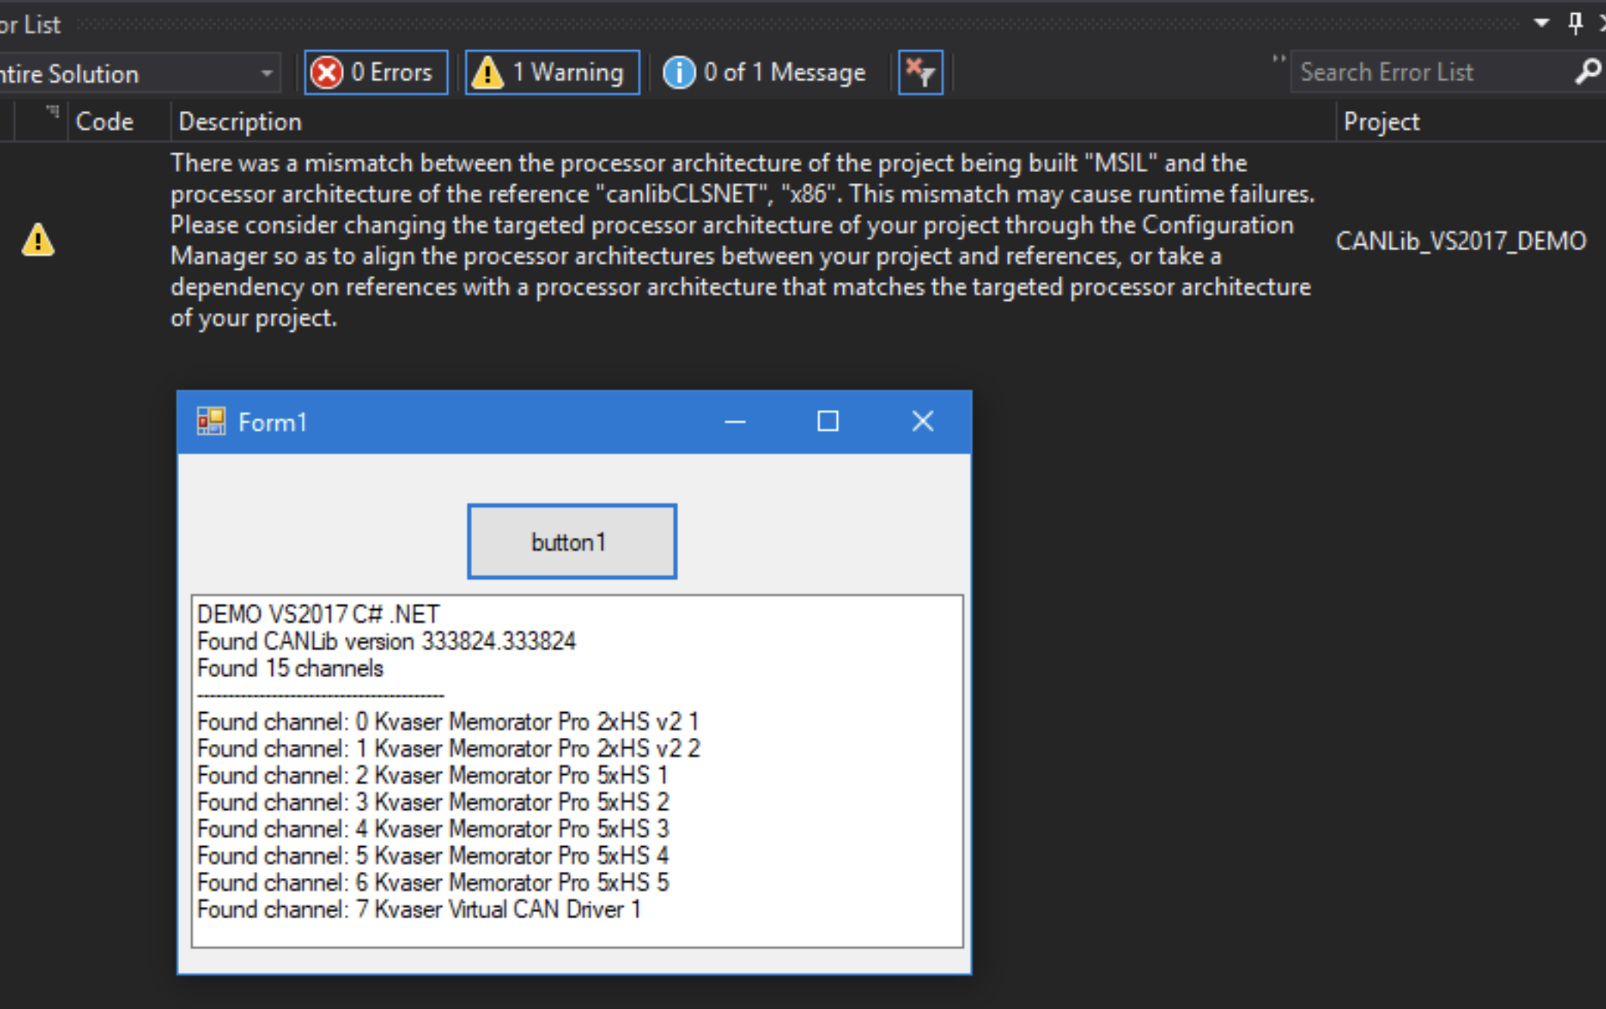The height and width of the screenshot is (1009, 1606).
Task: Click the blue information message icon
Action: click(x=679, y=73)
